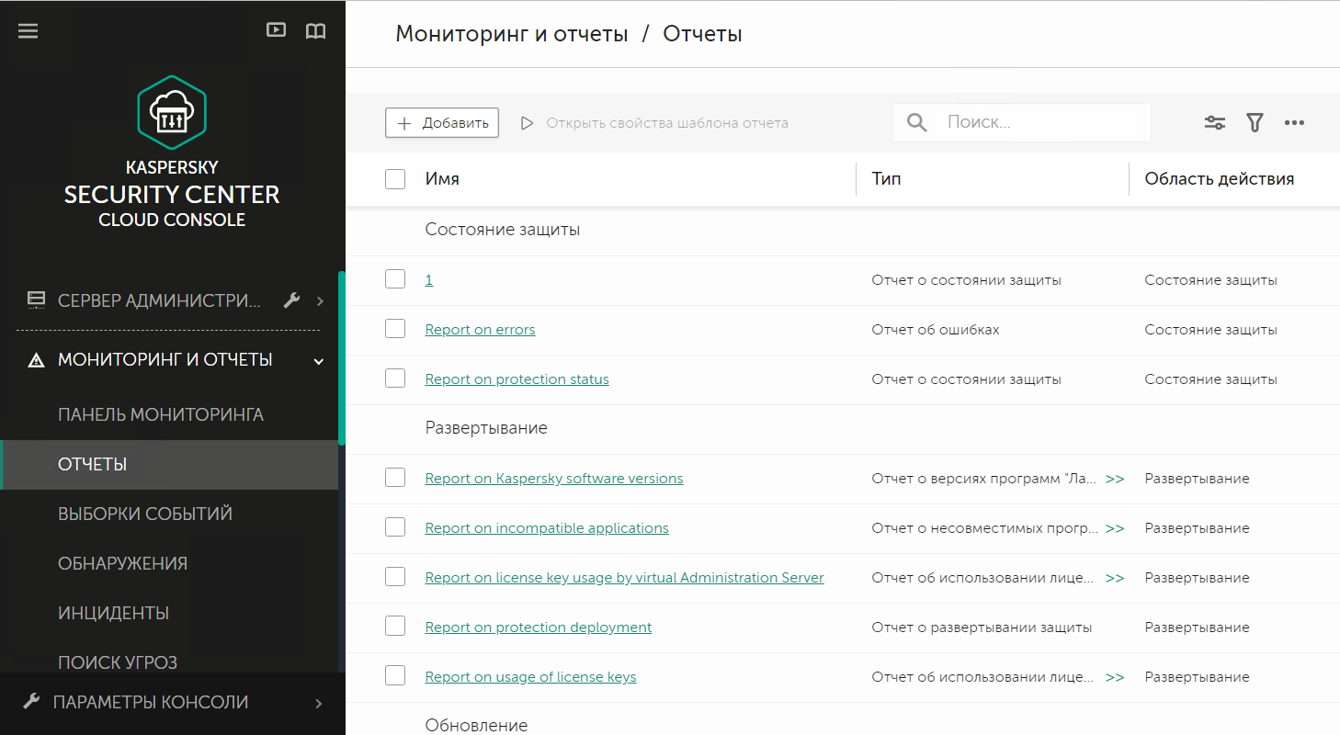Click the wrench icon beside Сервер администрирования

pos(292,300)
